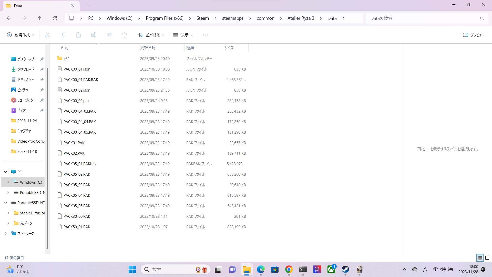Open デスクトップ in quick access
492x277 pixels.
tap(26, 59)
